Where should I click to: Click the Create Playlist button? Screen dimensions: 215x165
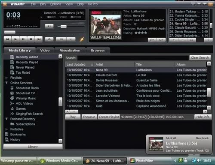[109, 117]
